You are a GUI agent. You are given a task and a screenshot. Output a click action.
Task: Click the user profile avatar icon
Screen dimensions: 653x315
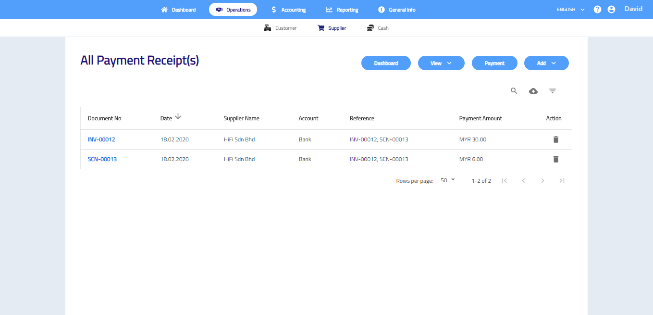[611, 9]
